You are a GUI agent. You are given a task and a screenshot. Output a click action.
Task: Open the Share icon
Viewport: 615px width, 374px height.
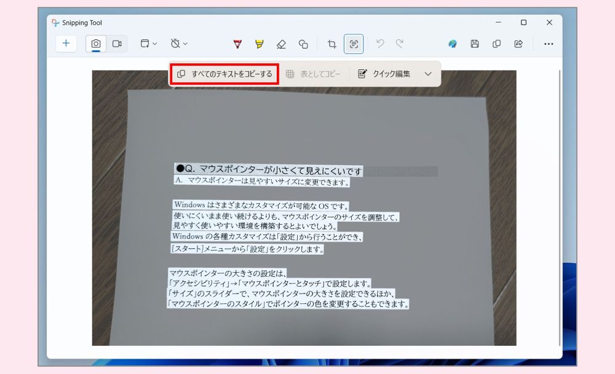[518, 44]
